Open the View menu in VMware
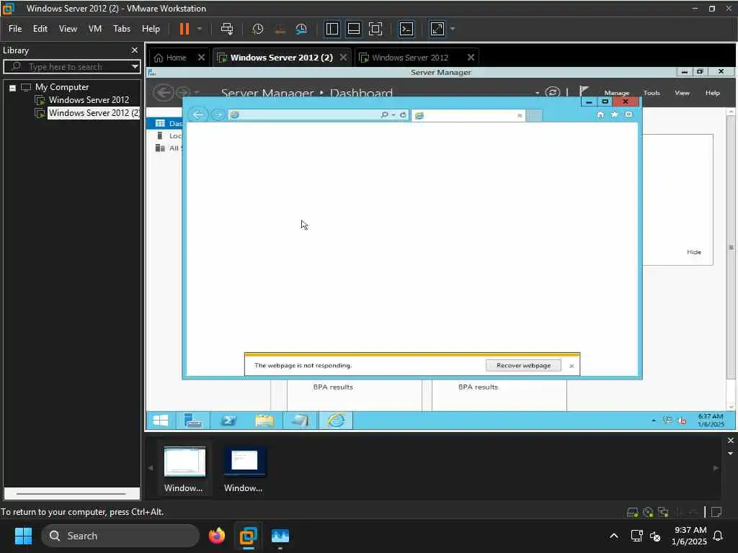 pyautogui.click(x=68, y=29)
